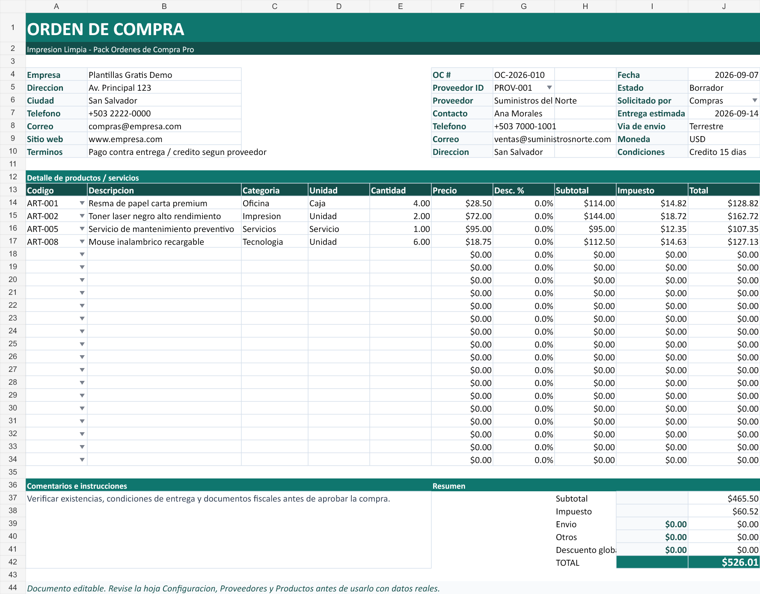The height and width of the screenshot is (594, 760).
Task: Click the "Cantidad" table column heading
Action: (401, 190)
